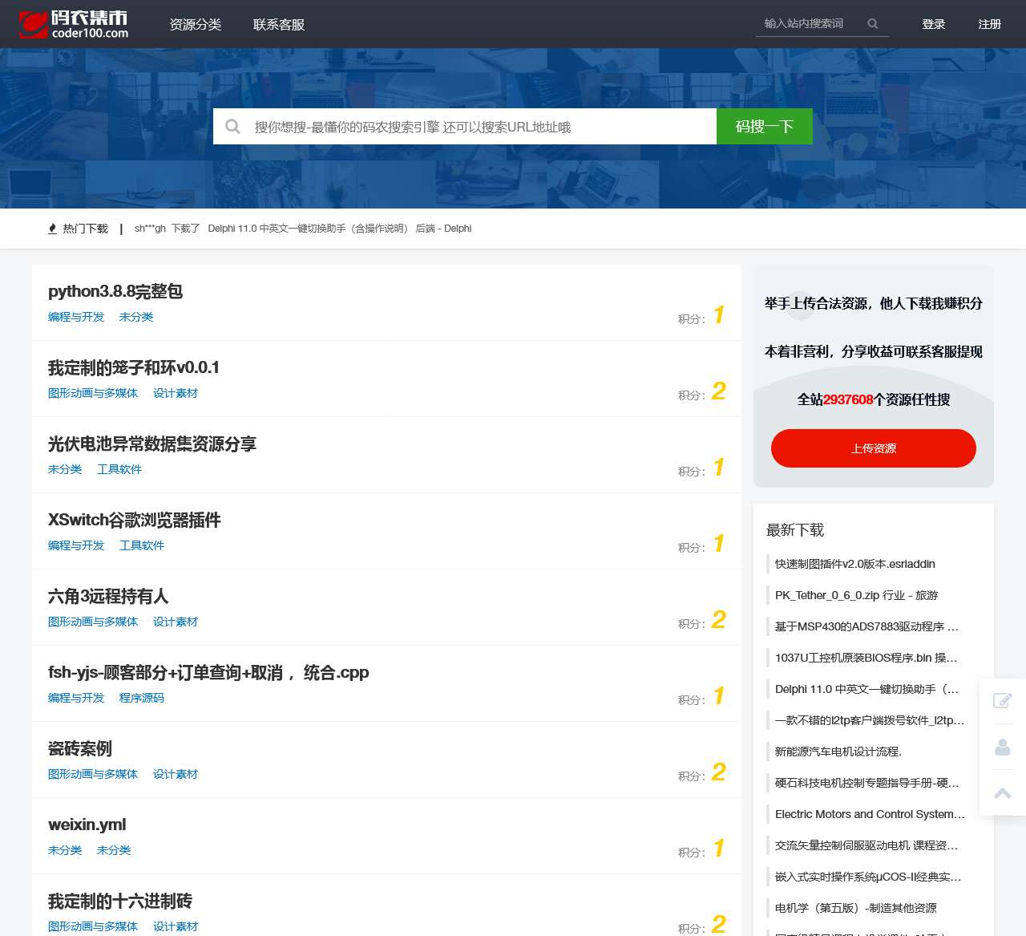Click 工具软件 tag under XSwitch谷歌浏览器插件

click(x=142, y=545)
